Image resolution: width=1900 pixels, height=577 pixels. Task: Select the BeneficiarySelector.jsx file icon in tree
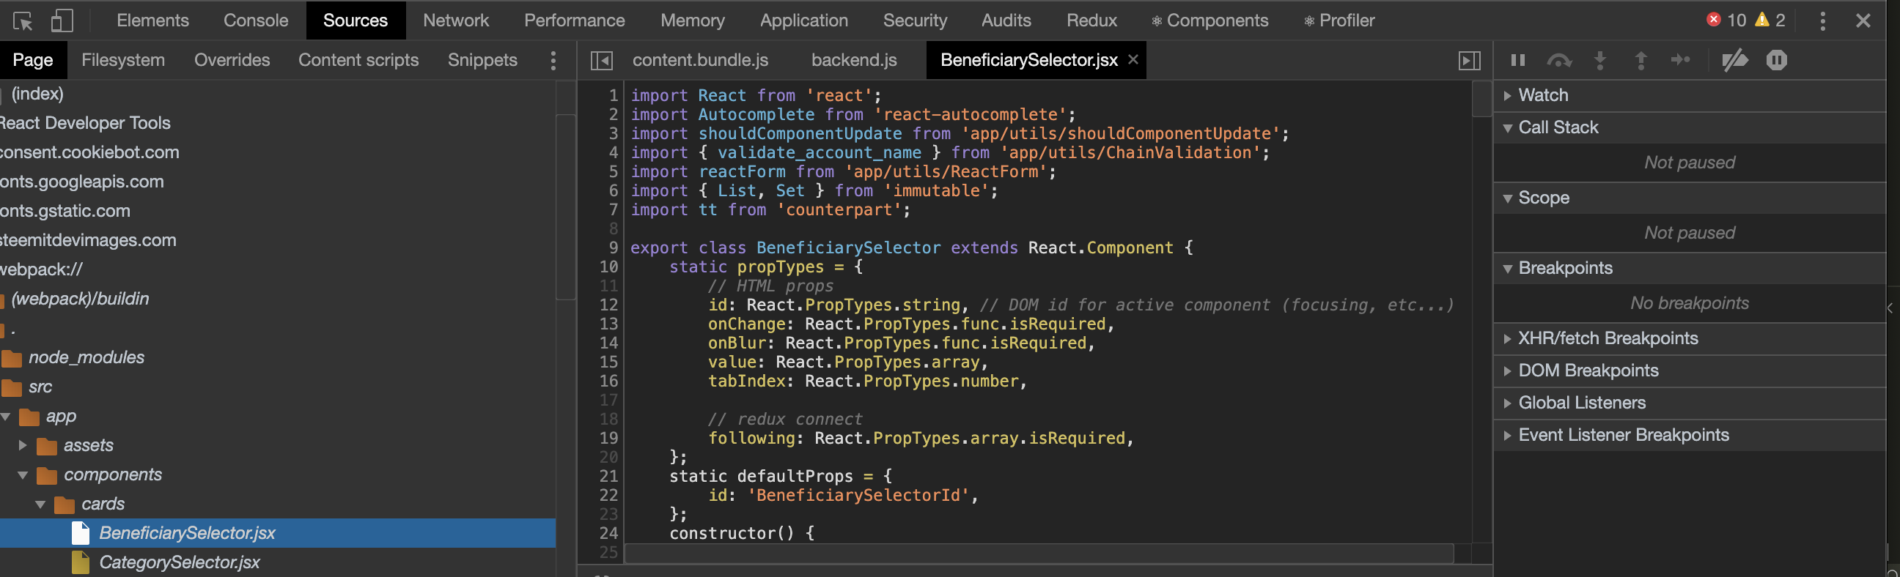[x=81, y=533]
